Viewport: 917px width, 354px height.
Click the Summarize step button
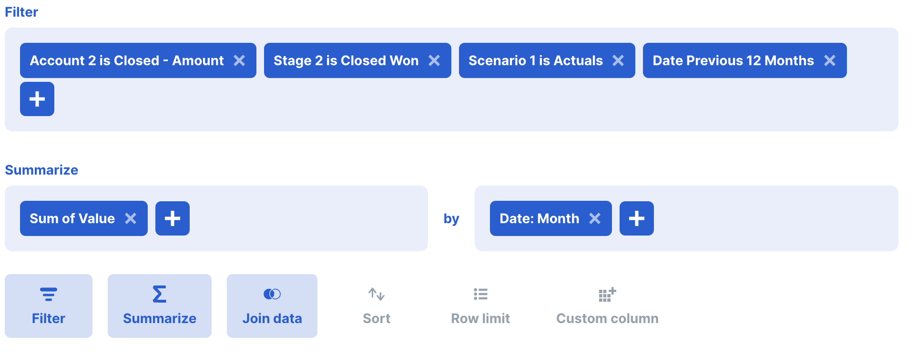pyautogui.click(x=160, y=306)
